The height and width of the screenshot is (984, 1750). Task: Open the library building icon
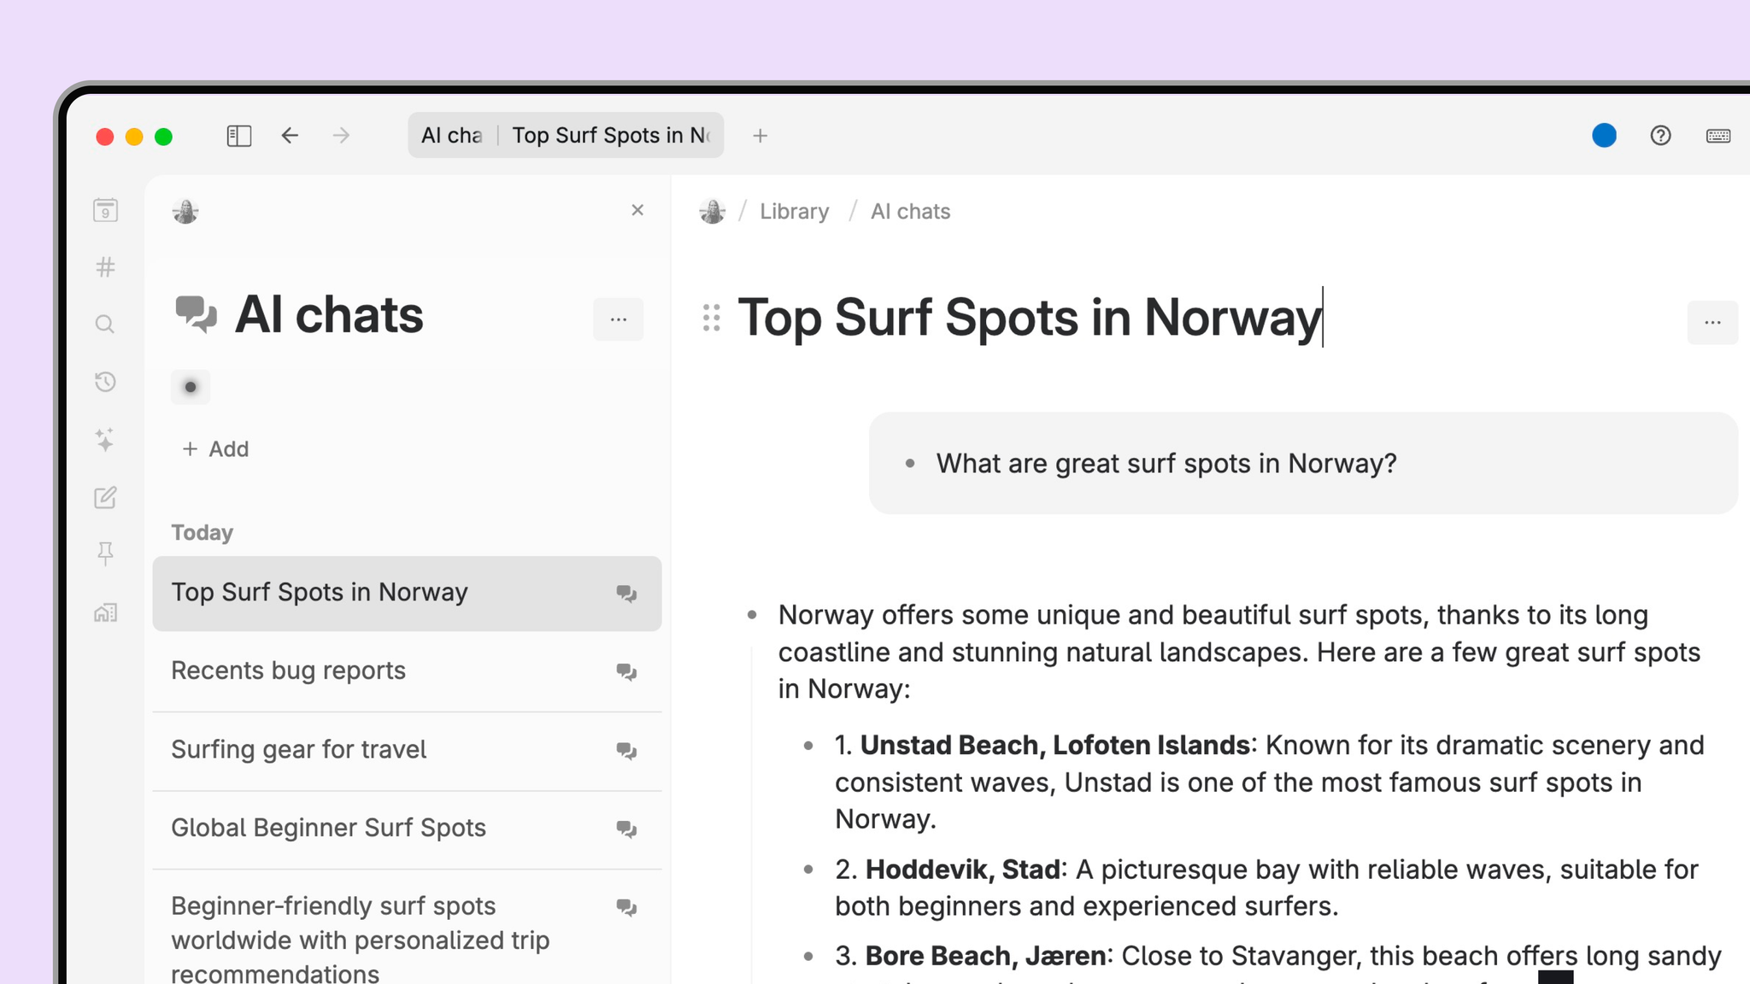pyautogui.click(x=105, y=612)
